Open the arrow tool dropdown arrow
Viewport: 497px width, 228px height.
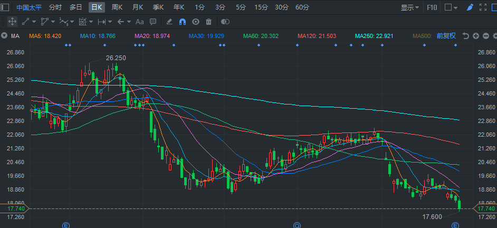(x=129, y=22)
